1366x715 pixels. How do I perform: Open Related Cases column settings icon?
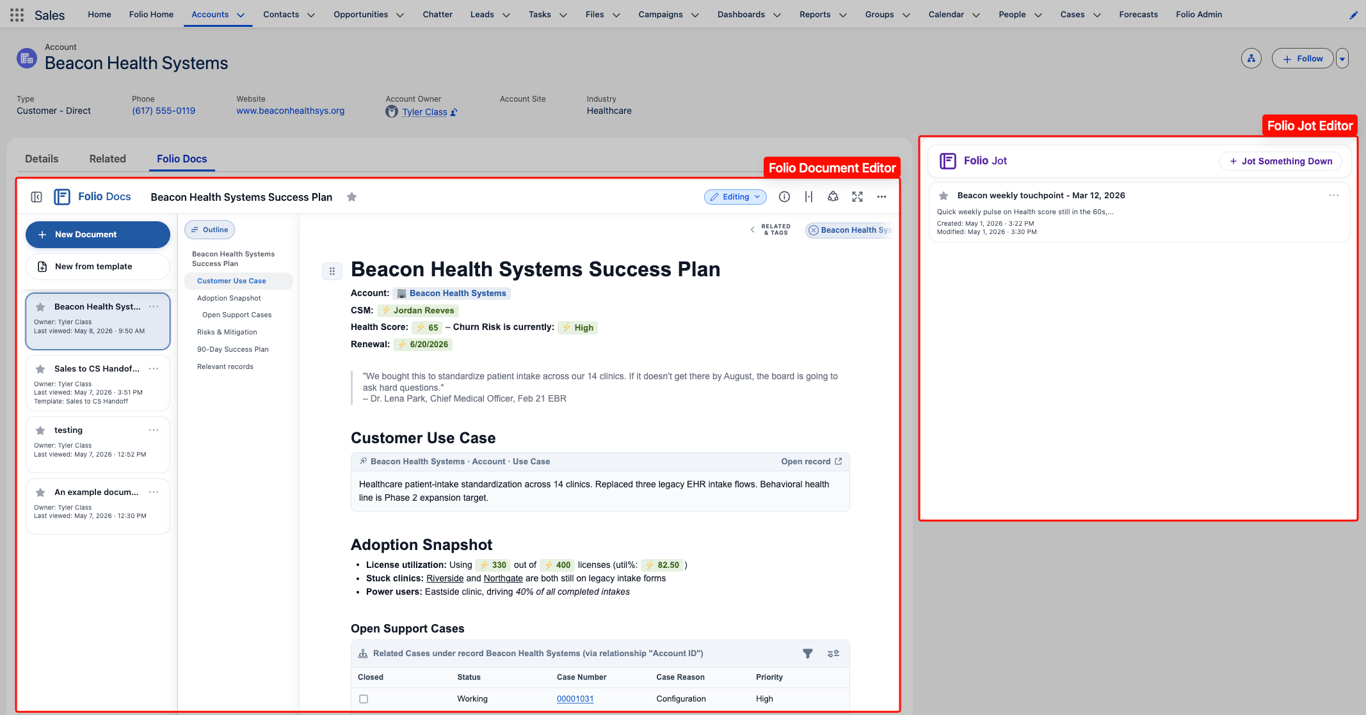tap(833, 654)
